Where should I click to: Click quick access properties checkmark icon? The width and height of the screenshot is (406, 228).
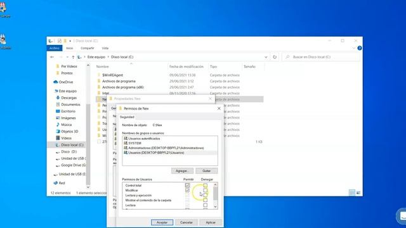[59, 41]
